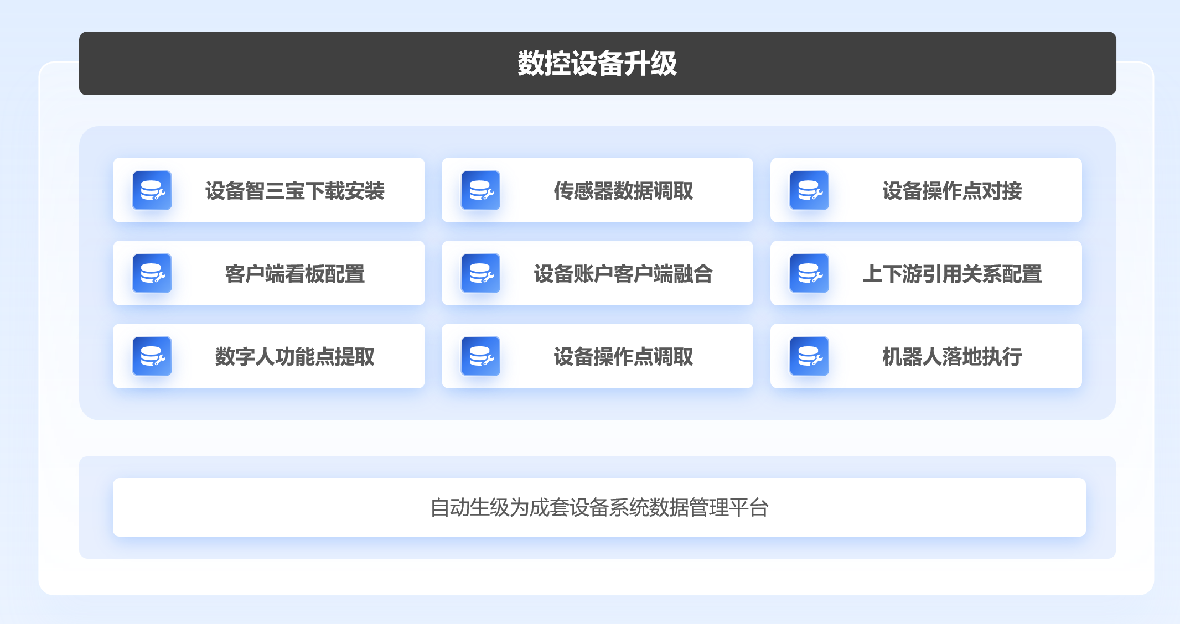Click database icon beside 设备操作点对接
This screenshot has width=1180, height=624.
(x=809, y=190)
